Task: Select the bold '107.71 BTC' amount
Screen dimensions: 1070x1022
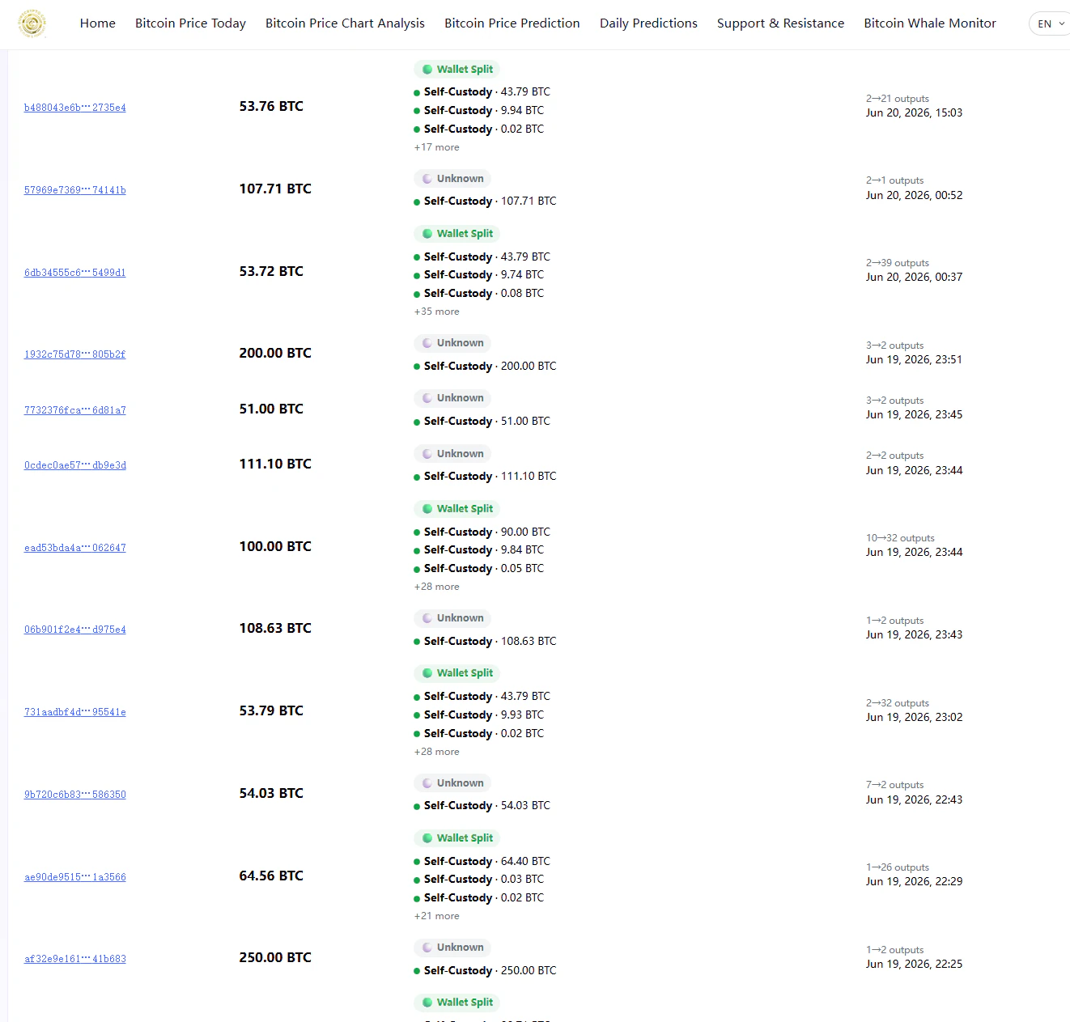Action: [x=275, y=189]
